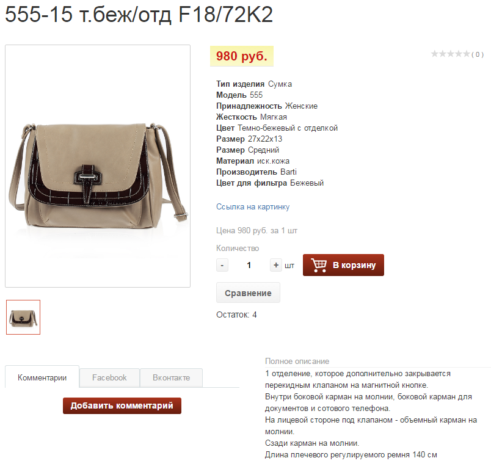491x469 pixels.
Task: Decrease quantity with the minus button
Action: coord(222,265)
